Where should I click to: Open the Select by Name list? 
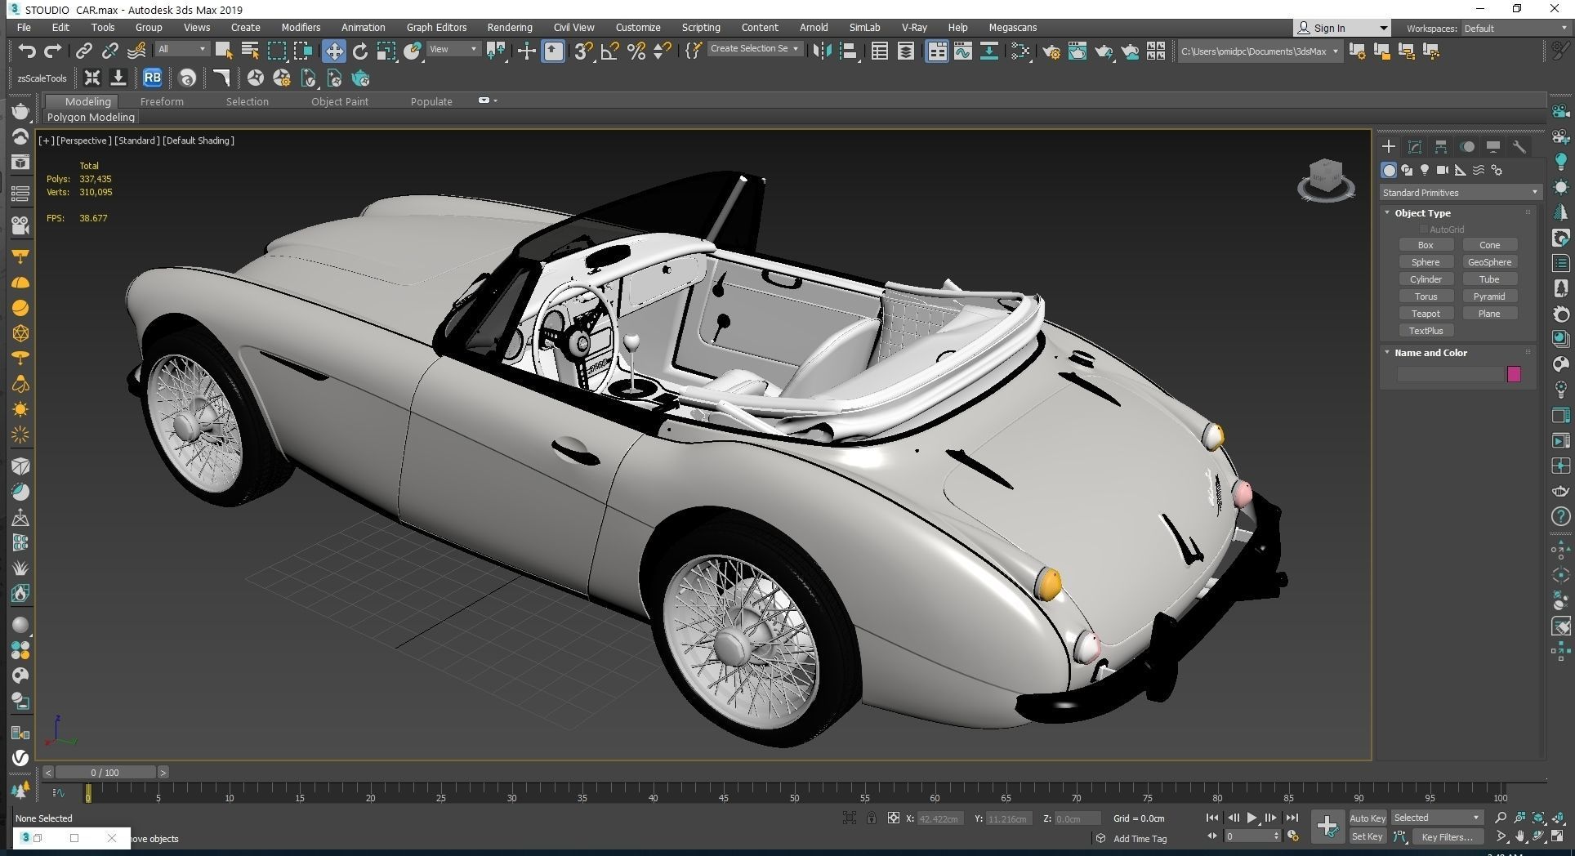coord(250,51)
